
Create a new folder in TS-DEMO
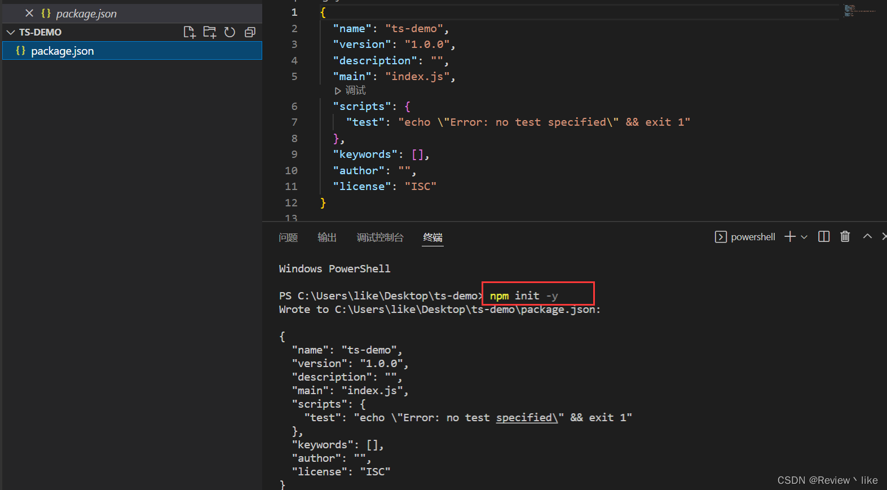pos(210,32)
